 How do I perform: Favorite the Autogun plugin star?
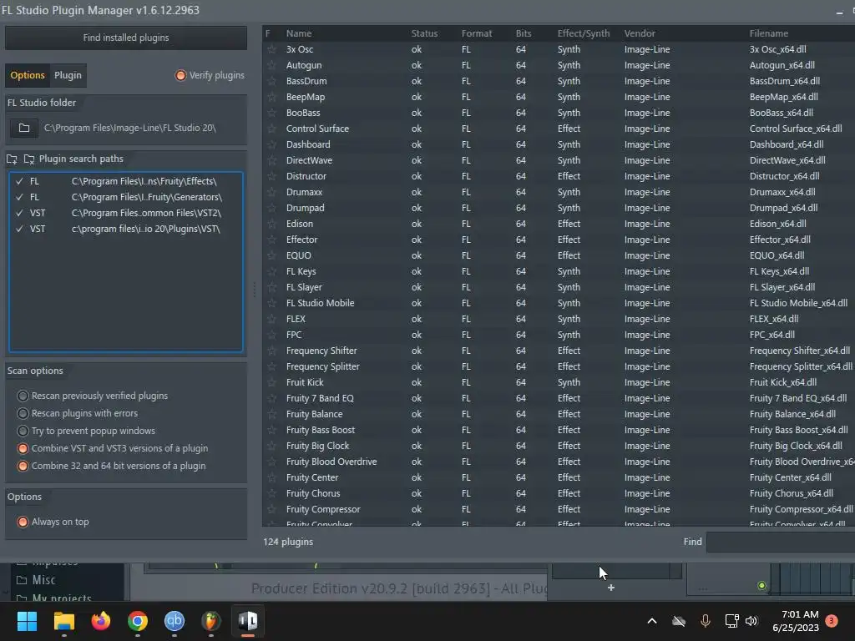(271, 65)
